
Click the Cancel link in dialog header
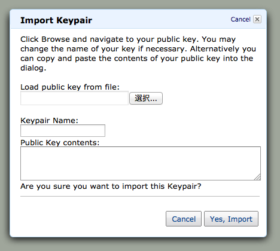pyautogui.click(x=241, y=19)
